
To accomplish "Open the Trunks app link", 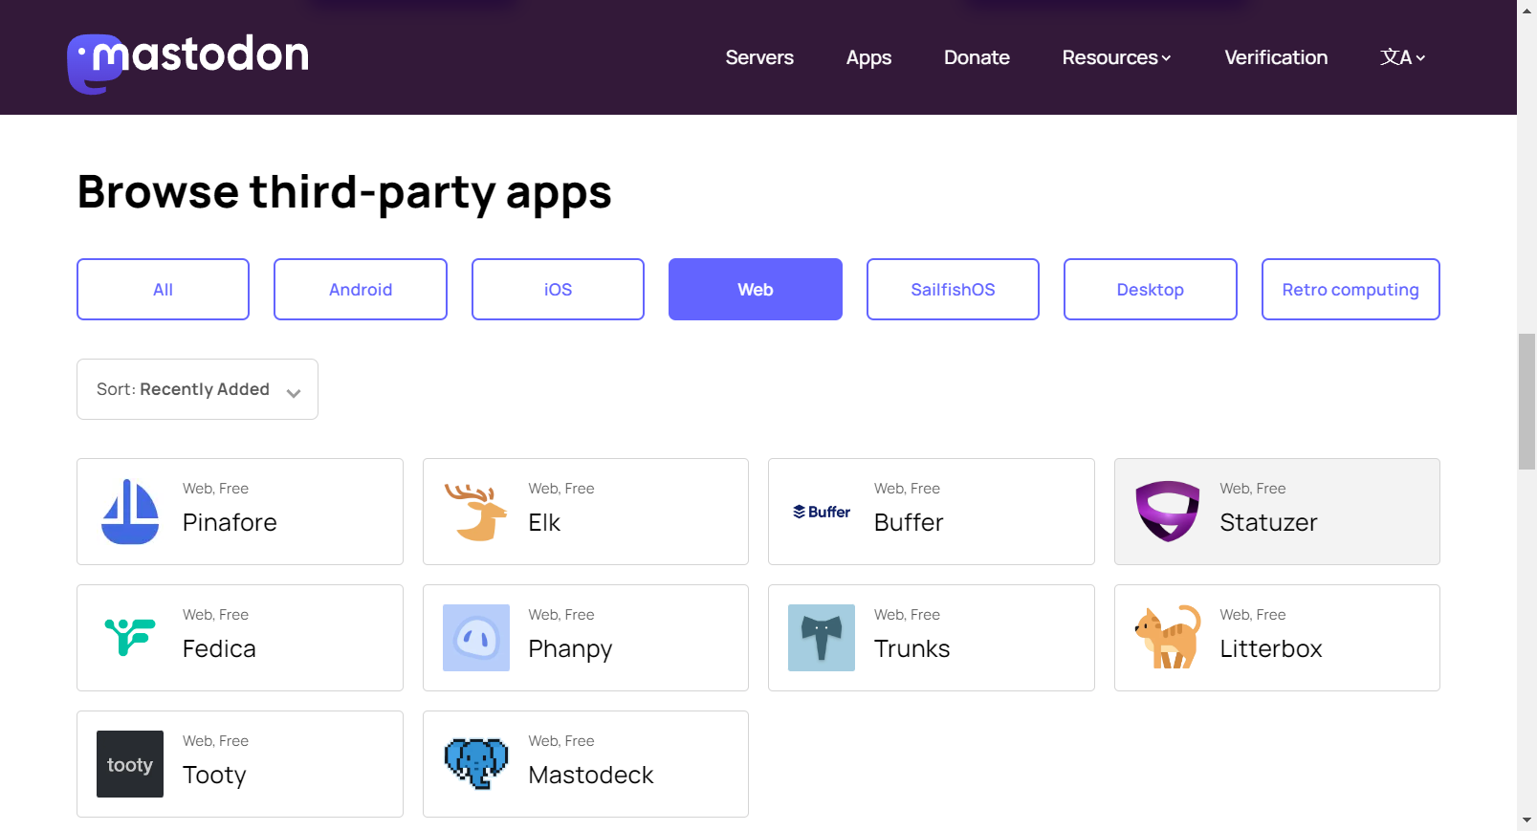I will pos(932,638).
